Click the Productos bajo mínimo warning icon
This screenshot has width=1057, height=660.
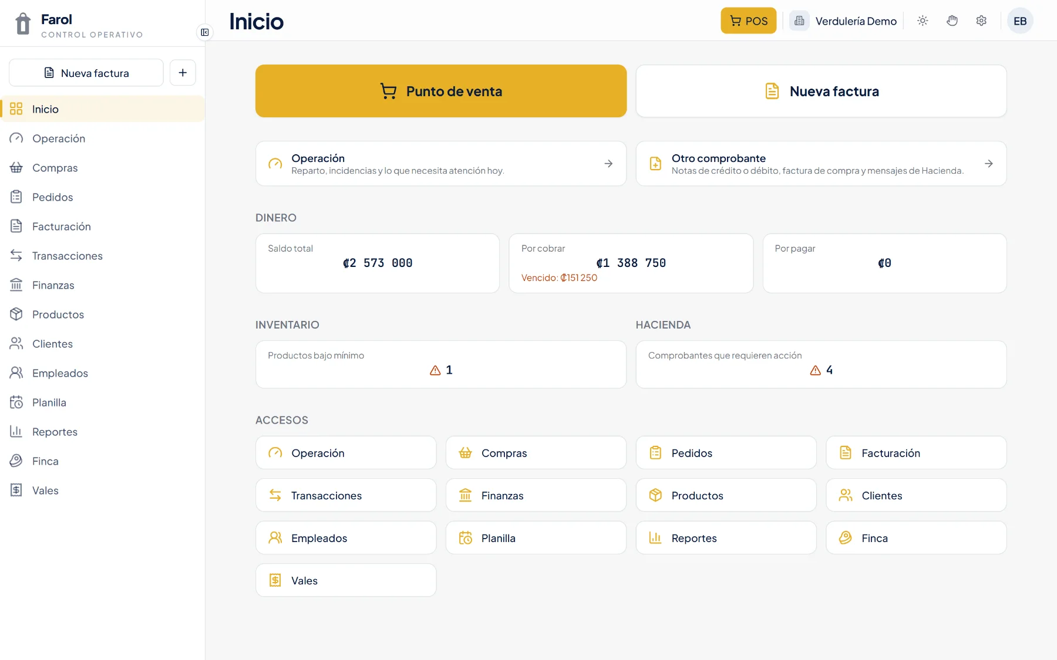tap(435, 370)
